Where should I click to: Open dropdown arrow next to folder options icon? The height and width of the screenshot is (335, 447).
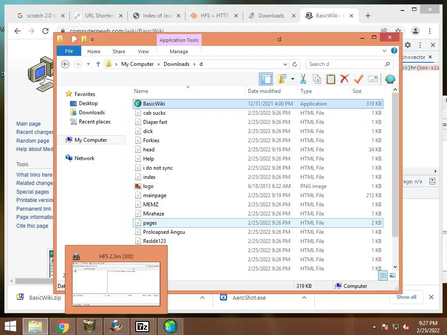click(x=293, y=79)
